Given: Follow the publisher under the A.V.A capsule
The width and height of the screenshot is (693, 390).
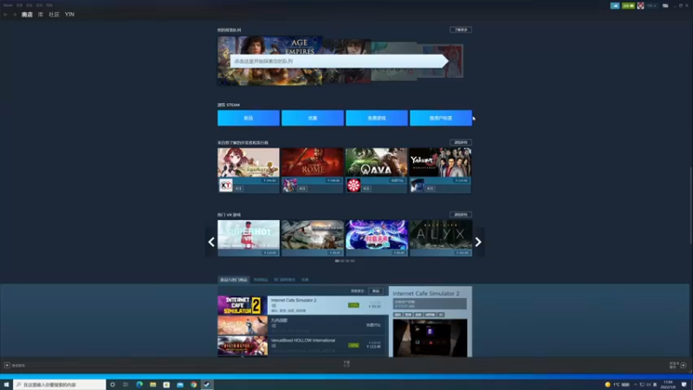Looking at the screenshot, I should [x=366, y=188].
